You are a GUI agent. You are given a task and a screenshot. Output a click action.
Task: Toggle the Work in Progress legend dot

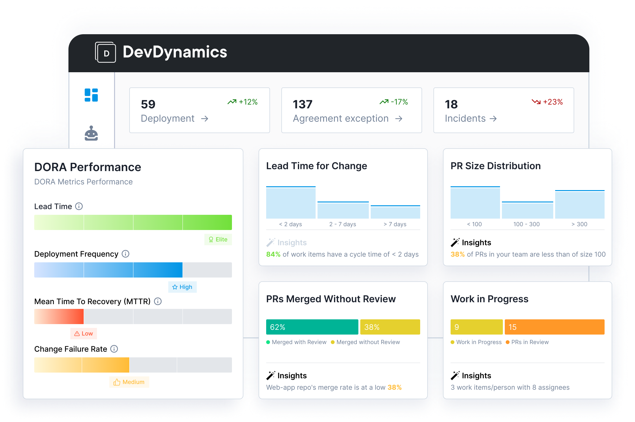[x=453, y=342]
